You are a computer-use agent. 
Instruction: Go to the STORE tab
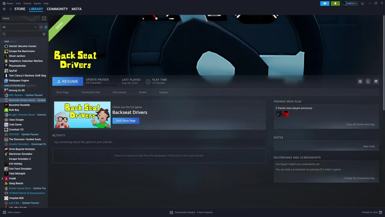(20, 9)
